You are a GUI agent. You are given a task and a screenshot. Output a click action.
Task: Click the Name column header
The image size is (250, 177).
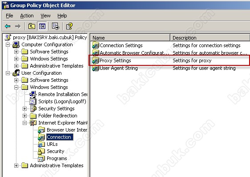pyautogui.click(x=130, y=38)
